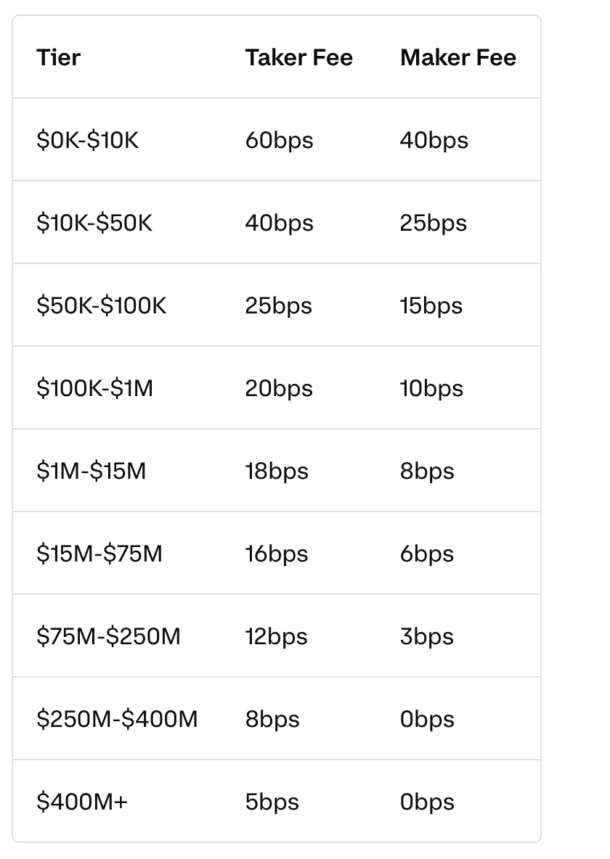Image resolution: width=610 pixels, height=859 pixels.
Task: Select the $400M+ tier cell
Action: click(x=82, y=802)
